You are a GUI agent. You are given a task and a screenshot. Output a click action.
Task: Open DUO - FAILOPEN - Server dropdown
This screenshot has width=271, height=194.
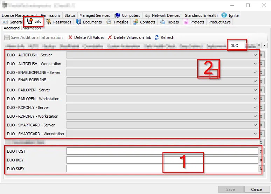(255, 90)
